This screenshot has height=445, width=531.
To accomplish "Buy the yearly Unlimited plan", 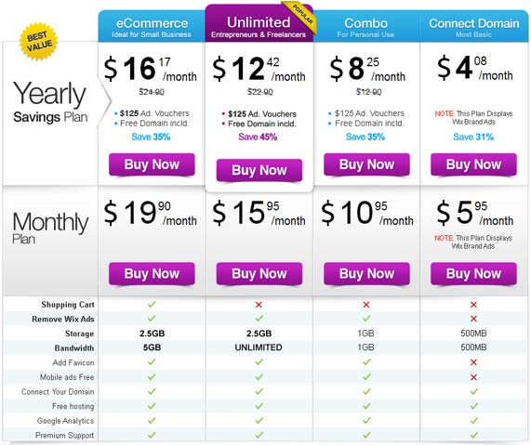I will click(x=259, y=170).
